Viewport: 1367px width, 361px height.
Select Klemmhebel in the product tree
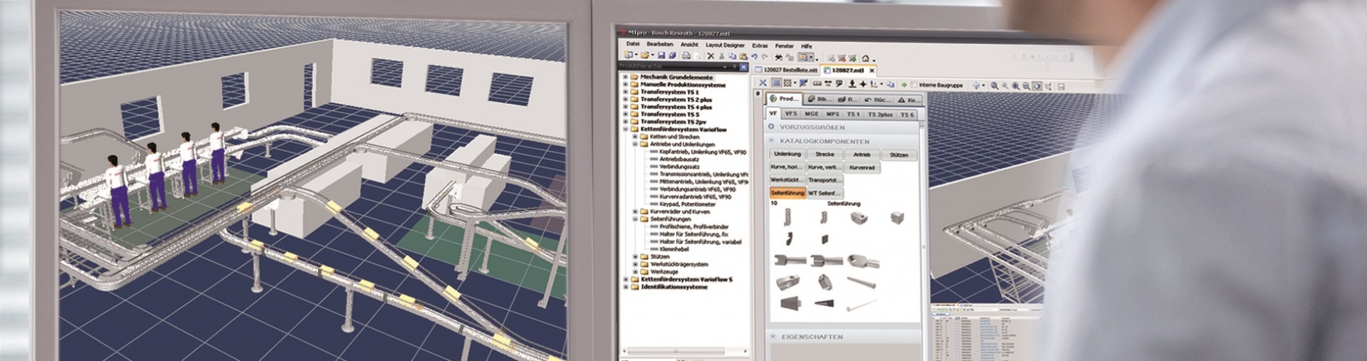673,249
